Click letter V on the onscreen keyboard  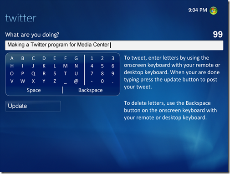pyautogui.click(x=12, y=81)
